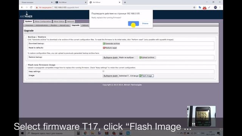The image size is (242, 136).
Task: Open the action center notifications icon
Action: [x=219, y=133]
